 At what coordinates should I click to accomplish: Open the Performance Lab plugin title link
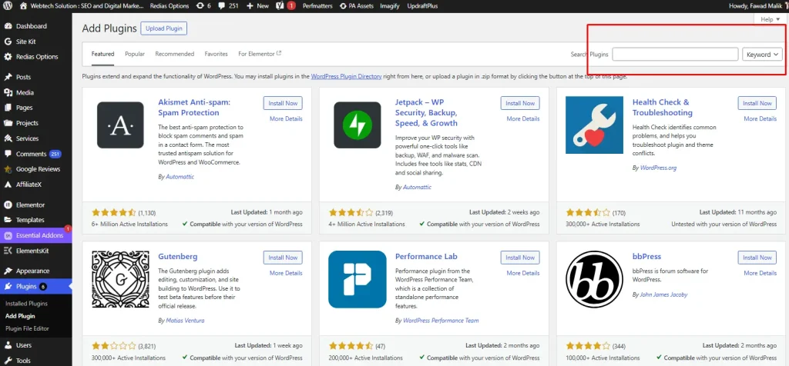click(426, 257)
